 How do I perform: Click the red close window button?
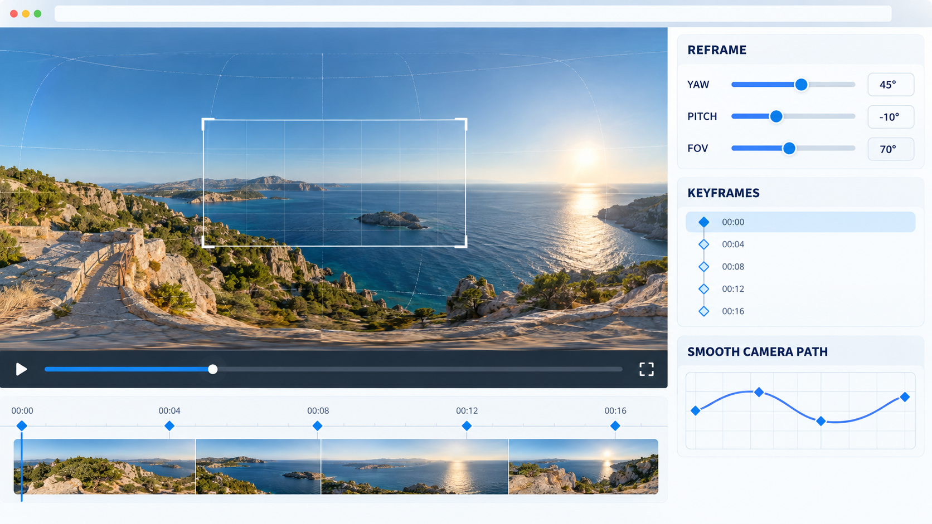coord(14,13)
